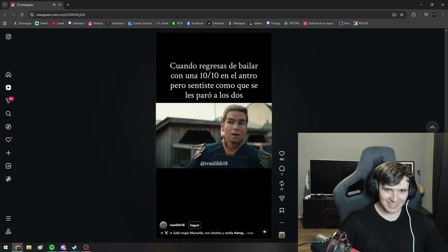The image size is (448, 252).
Task: Follow ivanlihh18 with Seguir button
Action: coord(195,225)
